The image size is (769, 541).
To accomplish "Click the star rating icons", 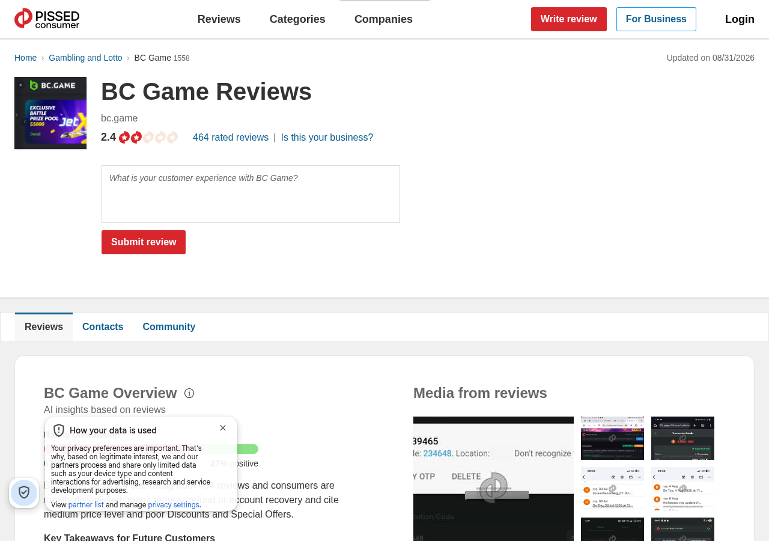I will coord(148,138).
